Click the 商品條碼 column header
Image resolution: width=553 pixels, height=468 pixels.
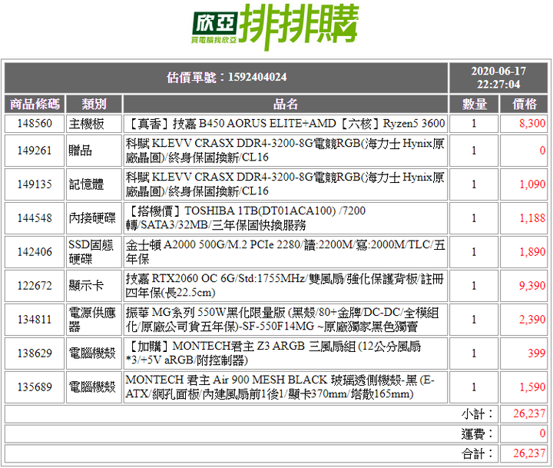[35, 104]
